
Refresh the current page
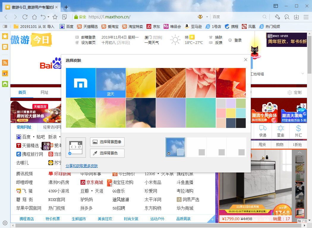[25, 17]
